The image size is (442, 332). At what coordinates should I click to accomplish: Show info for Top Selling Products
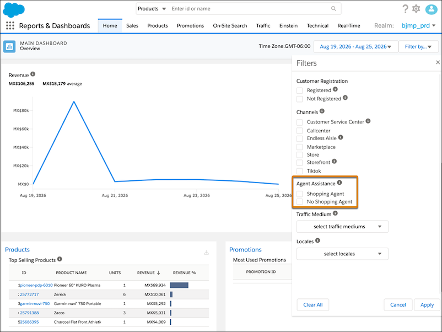tap(60, 259)
